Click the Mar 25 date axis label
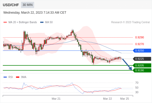152x103 pixels. [124, 99]
